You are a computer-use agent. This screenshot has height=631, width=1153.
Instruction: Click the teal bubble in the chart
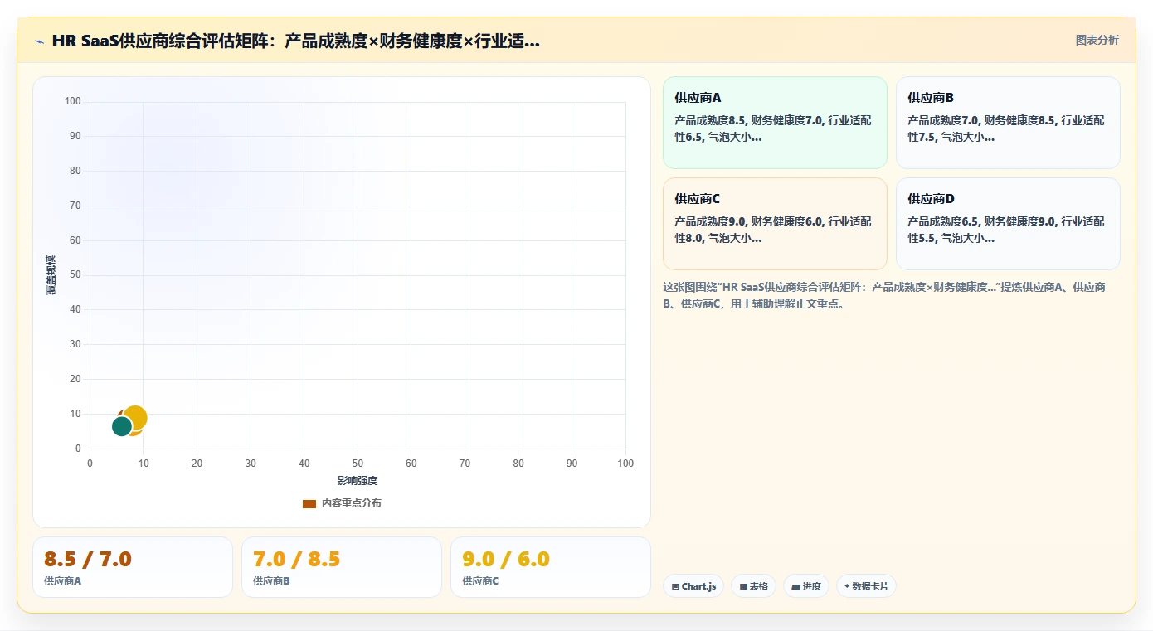coord(121,426)
